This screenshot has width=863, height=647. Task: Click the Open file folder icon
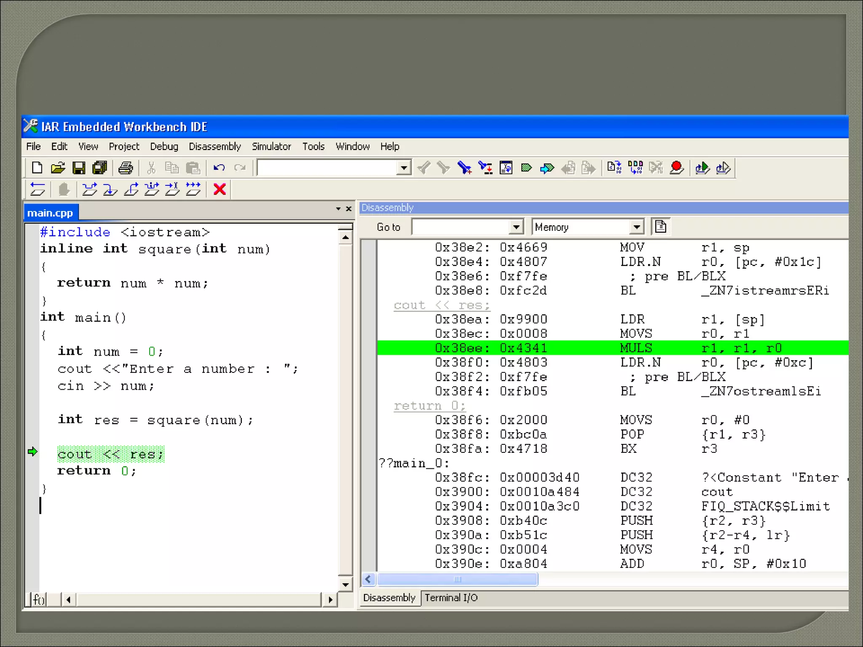tap(58, 168)
